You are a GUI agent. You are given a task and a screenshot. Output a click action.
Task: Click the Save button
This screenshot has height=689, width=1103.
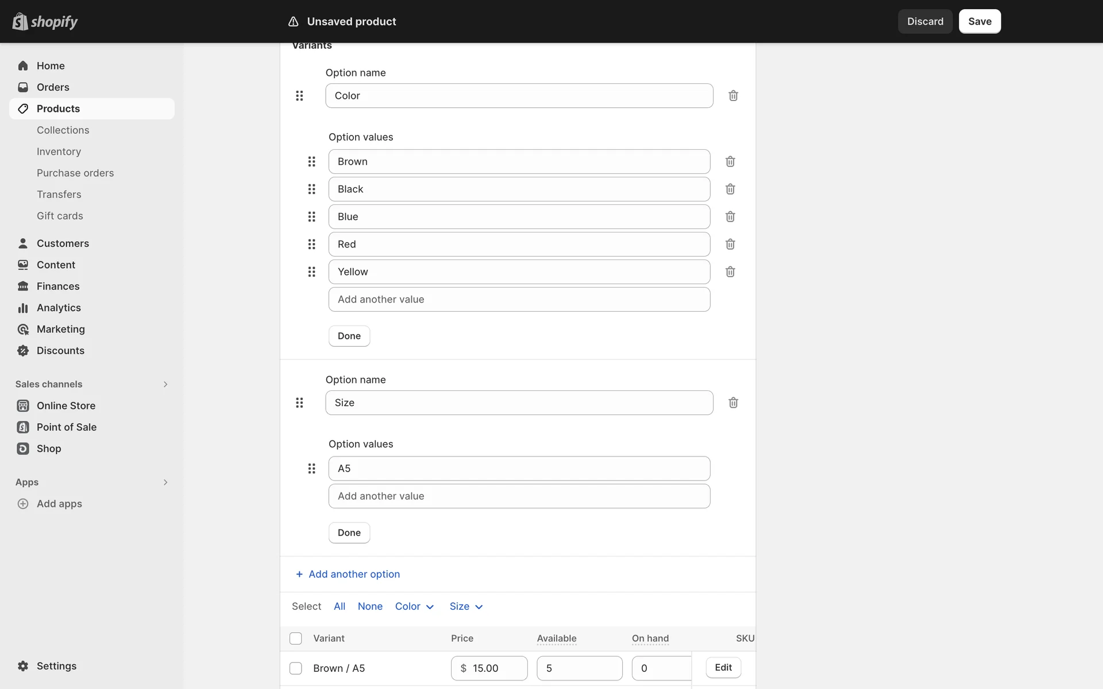(x=979, y=21)
